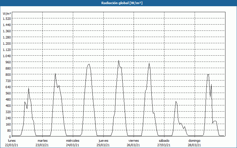This screenshot has width=237, height=148.
Task: Click the 27/03/21 date label
Action: click(x=164, y=145)
